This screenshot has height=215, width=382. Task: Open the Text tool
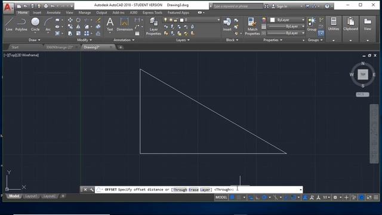pos(110,24)
